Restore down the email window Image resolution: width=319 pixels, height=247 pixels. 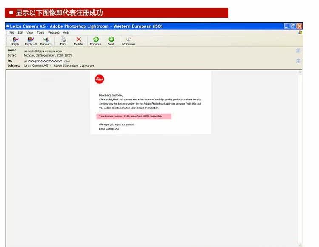(293, 26)
